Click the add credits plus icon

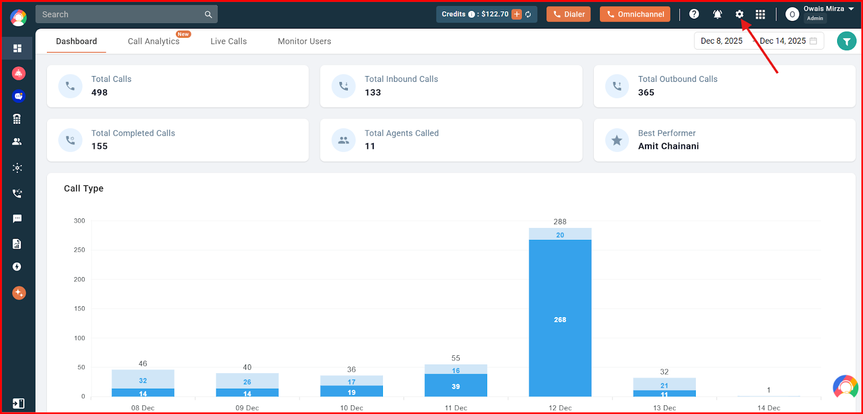click(x=517, y=15)
